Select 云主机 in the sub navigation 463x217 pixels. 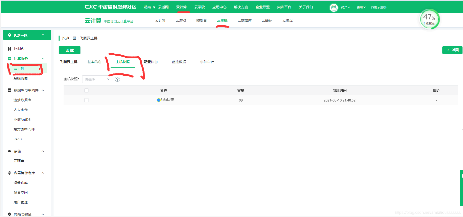pos(222,20)
